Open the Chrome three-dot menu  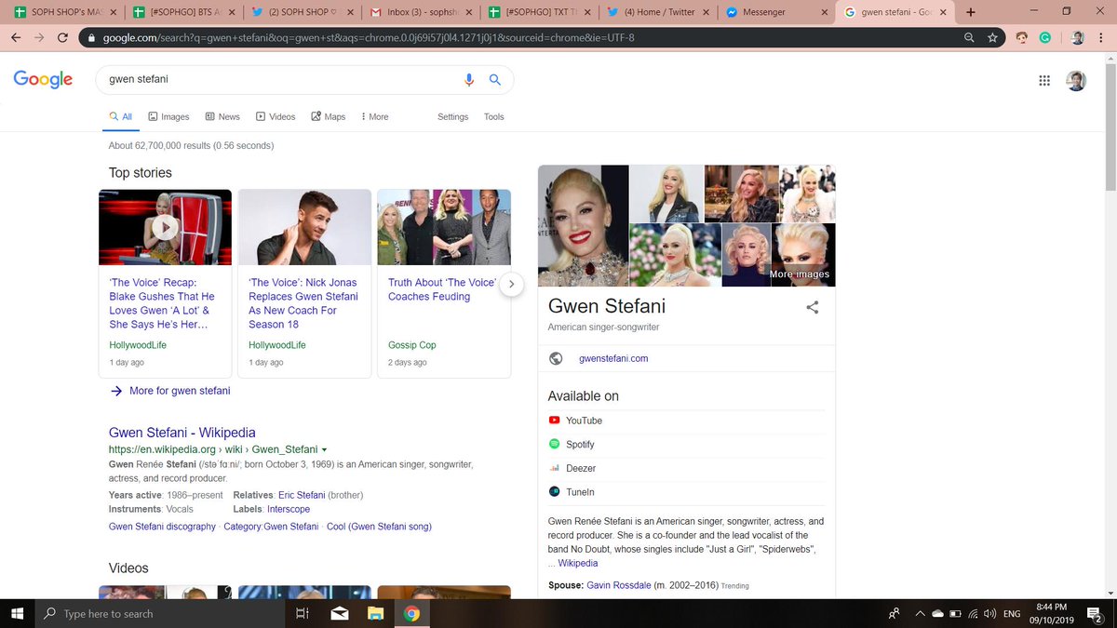(x=1102, y=38)
